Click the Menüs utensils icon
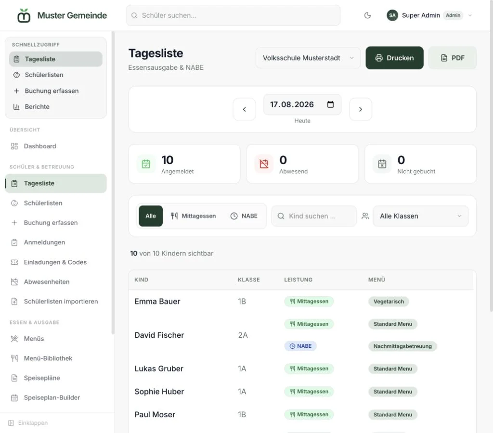 tap(14, 339)
